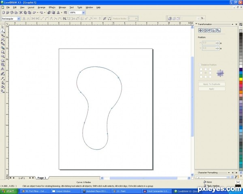Click the Open file icon
The height and width of the screenshot is (194, 243).
8,13
